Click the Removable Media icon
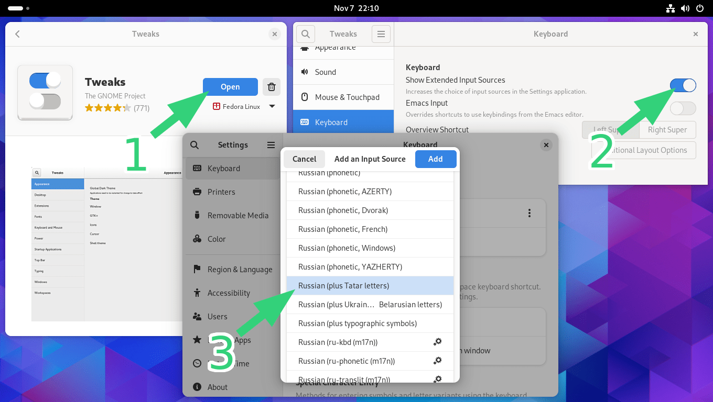 pos(197,215)
